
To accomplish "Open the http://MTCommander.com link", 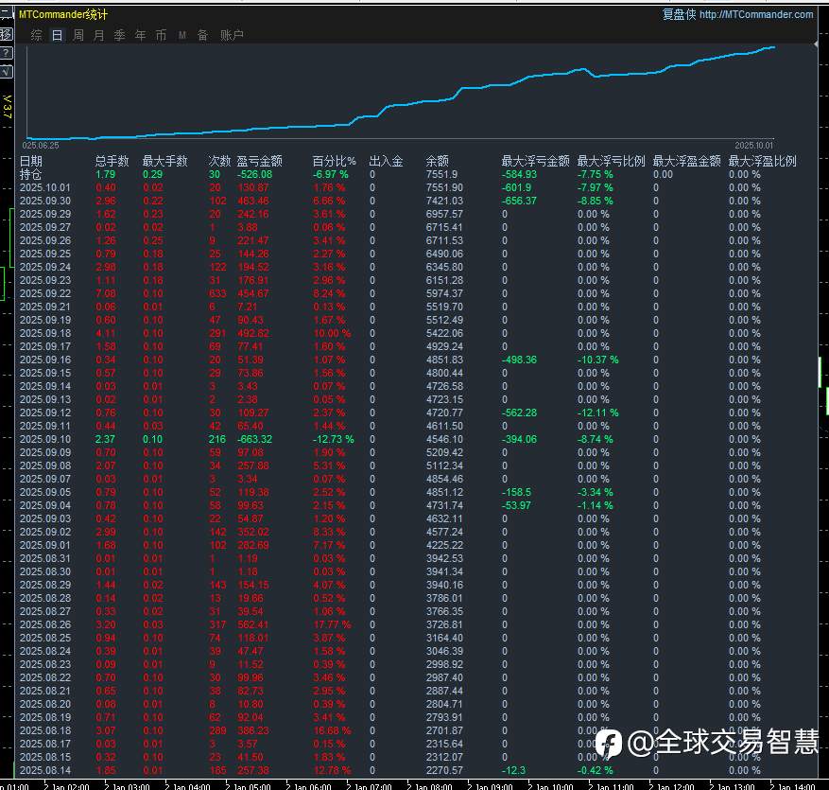I will (x=756, y=14).
